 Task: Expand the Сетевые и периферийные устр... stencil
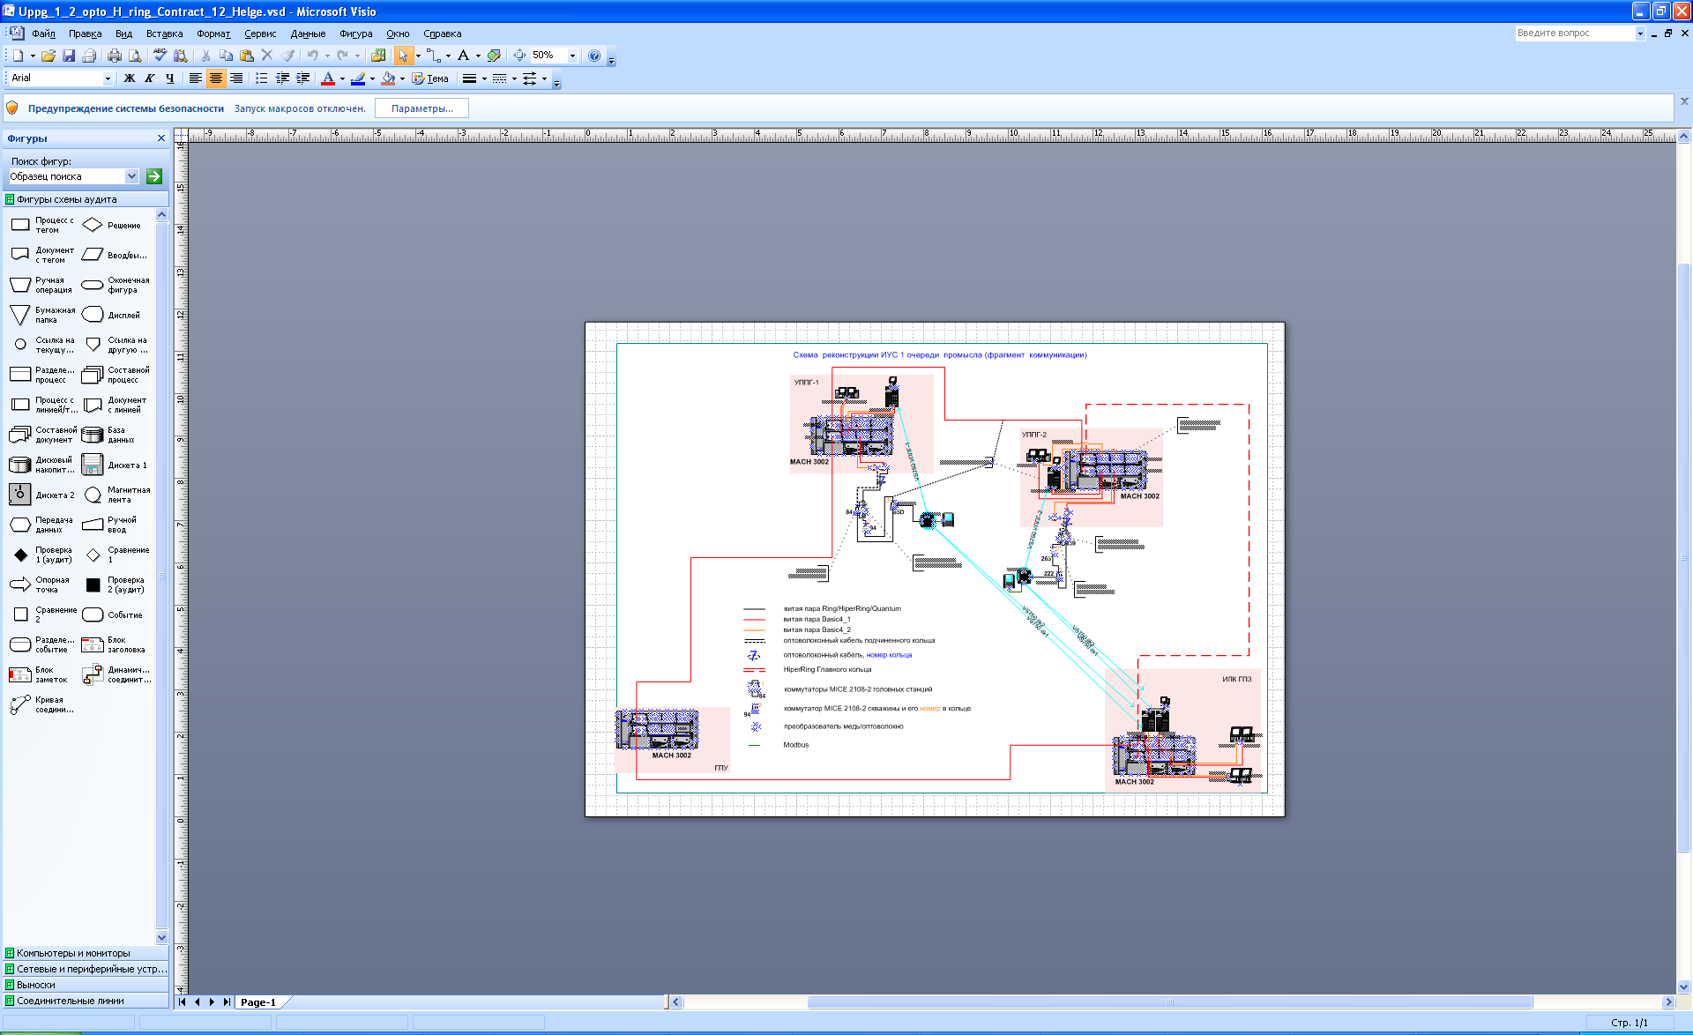click(85, 969)
